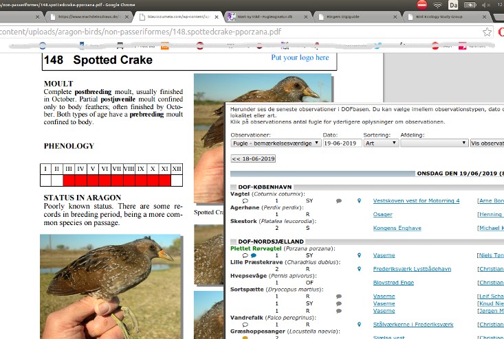Image resolution: width=504 pixels, height=339 pixels.
Task: Click the red no-entry icon in top bar
Action: tap(421, 5)
